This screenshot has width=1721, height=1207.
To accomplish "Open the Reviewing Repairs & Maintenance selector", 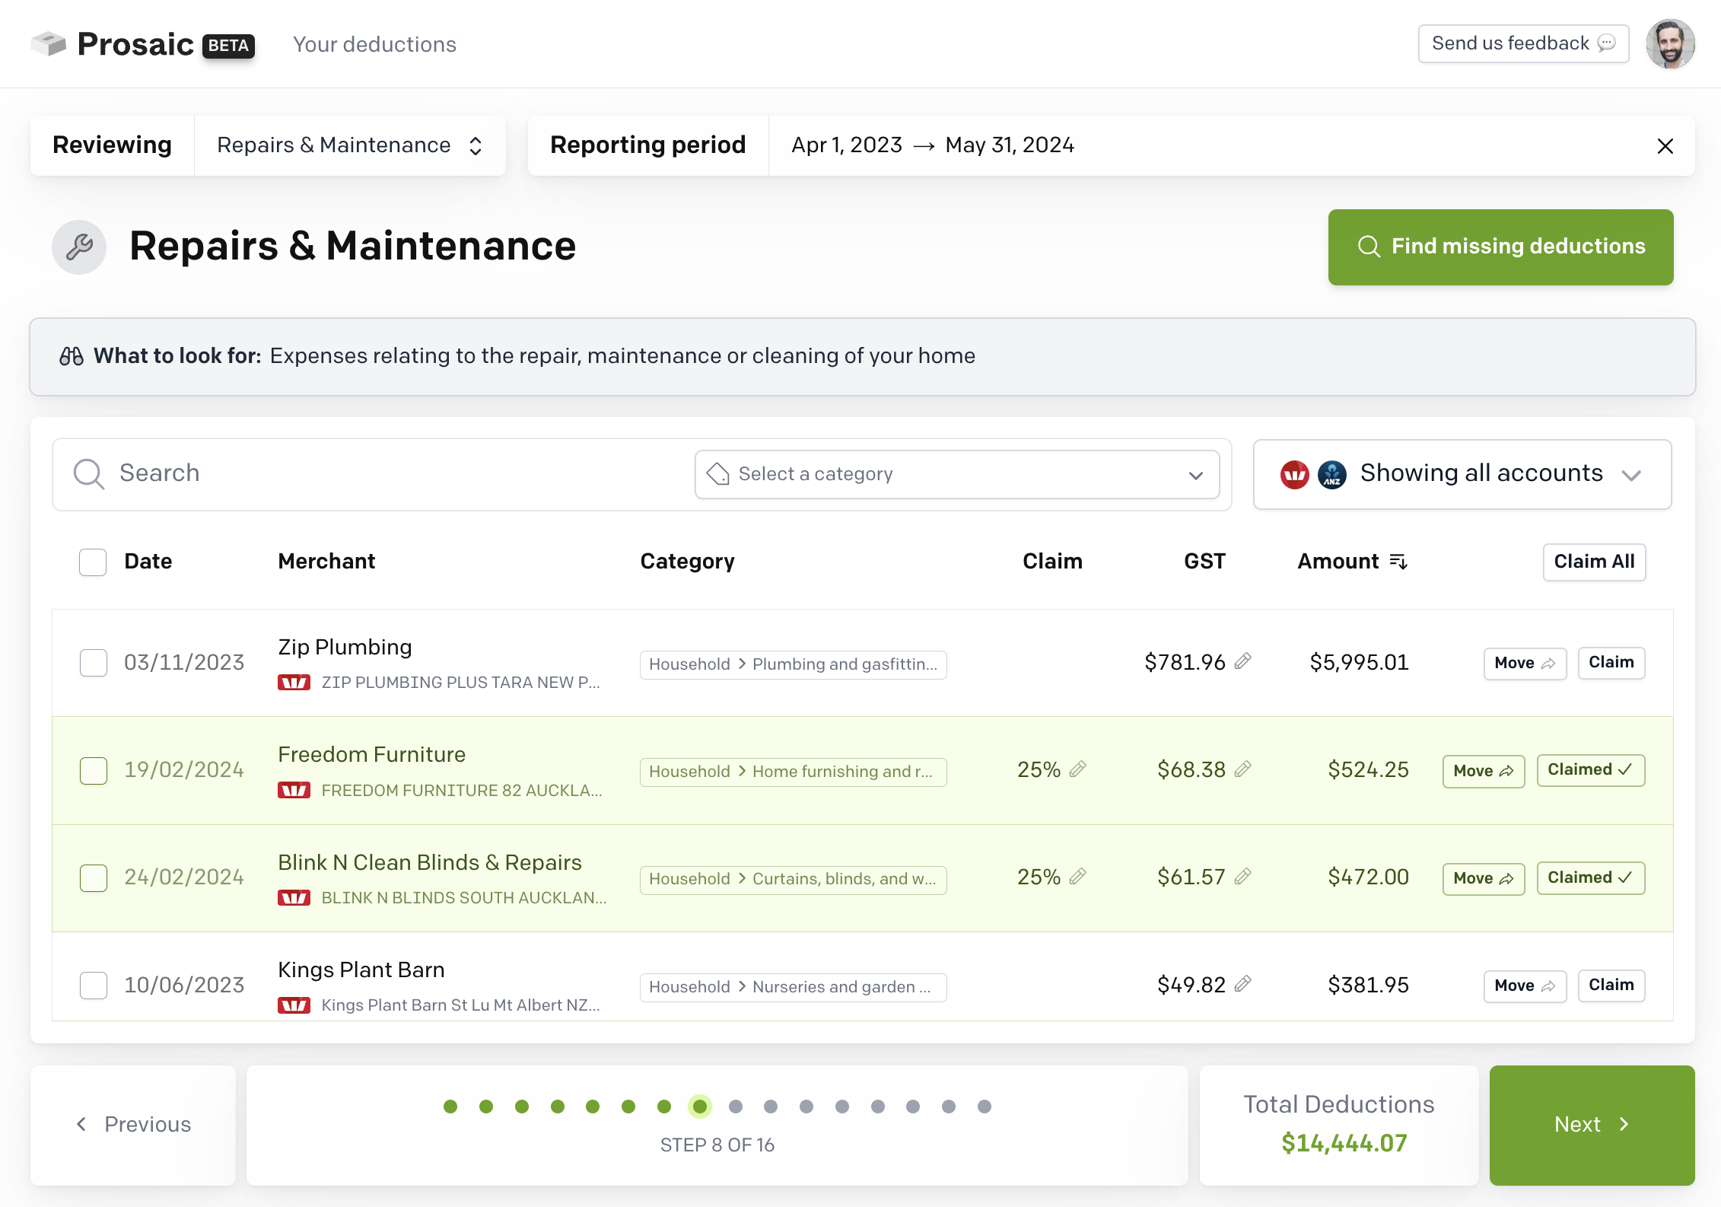I will [x=350, y=145].
